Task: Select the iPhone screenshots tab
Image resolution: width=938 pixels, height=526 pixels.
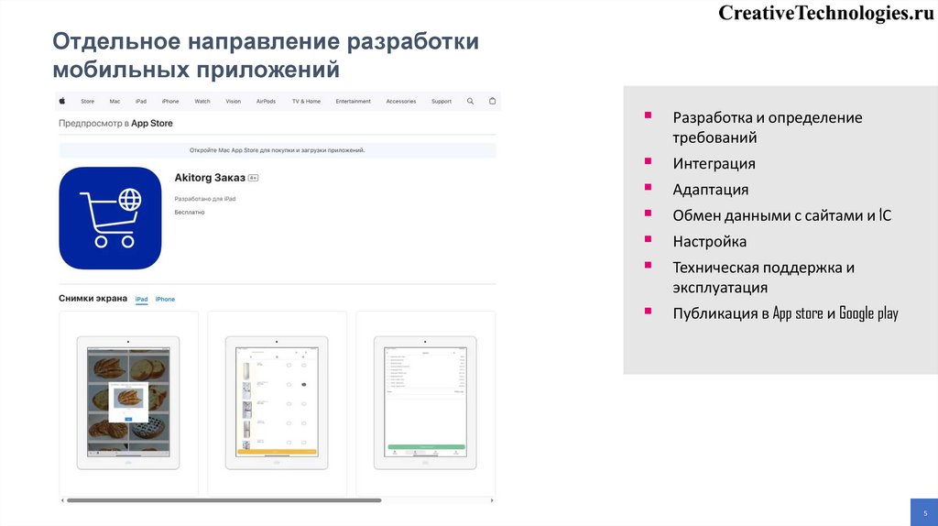Action: coord(165,300)
